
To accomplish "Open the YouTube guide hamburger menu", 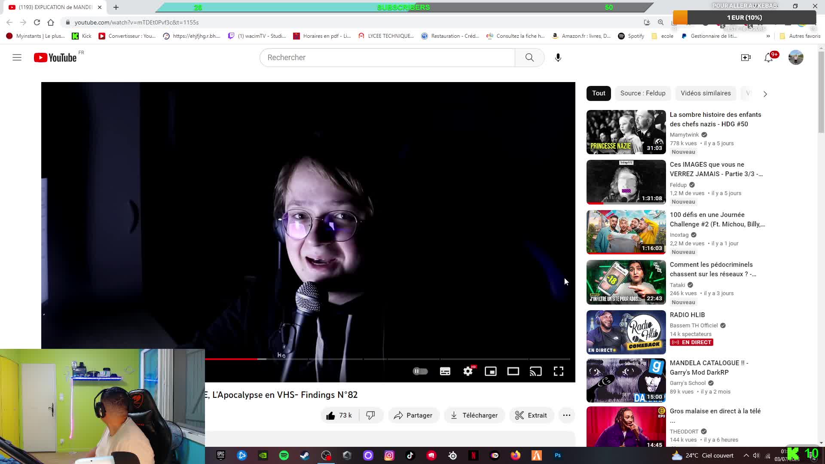I will [17, 58].
